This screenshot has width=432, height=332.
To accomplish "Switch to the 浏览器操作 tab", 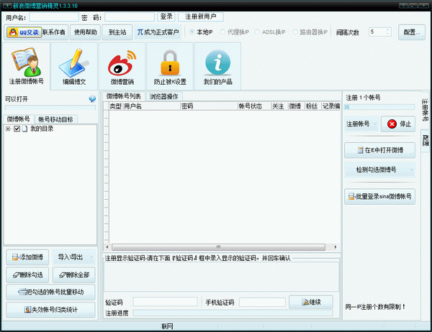I will click(x=164, y=96).
